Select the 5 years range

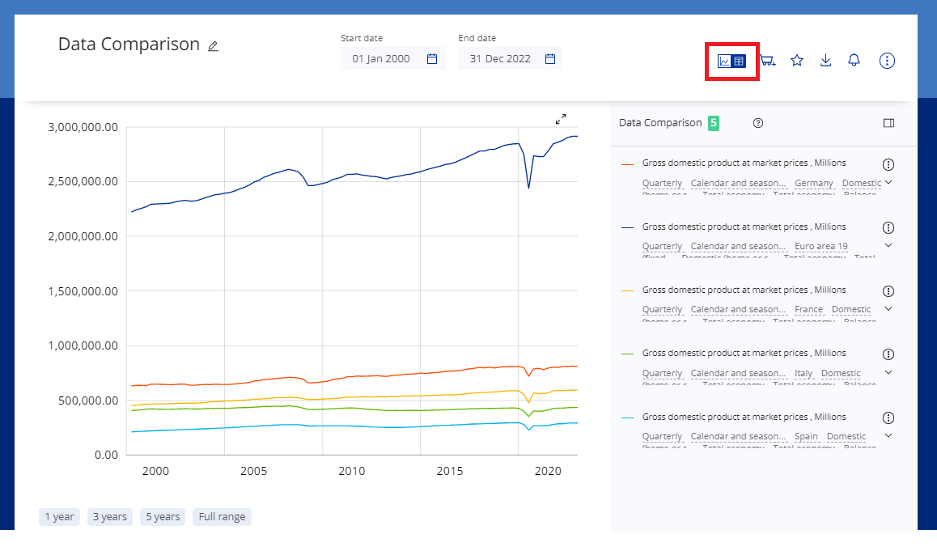tap(163, 517)
